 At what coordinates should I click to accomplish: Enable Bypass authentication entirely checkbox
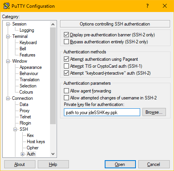coord(66,42)
